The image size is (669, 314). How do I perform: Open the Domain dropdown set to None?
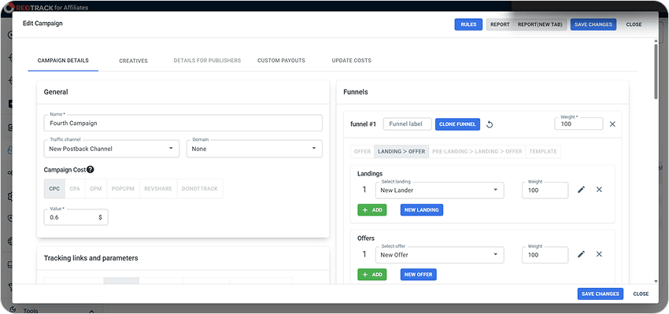(254, 149)
